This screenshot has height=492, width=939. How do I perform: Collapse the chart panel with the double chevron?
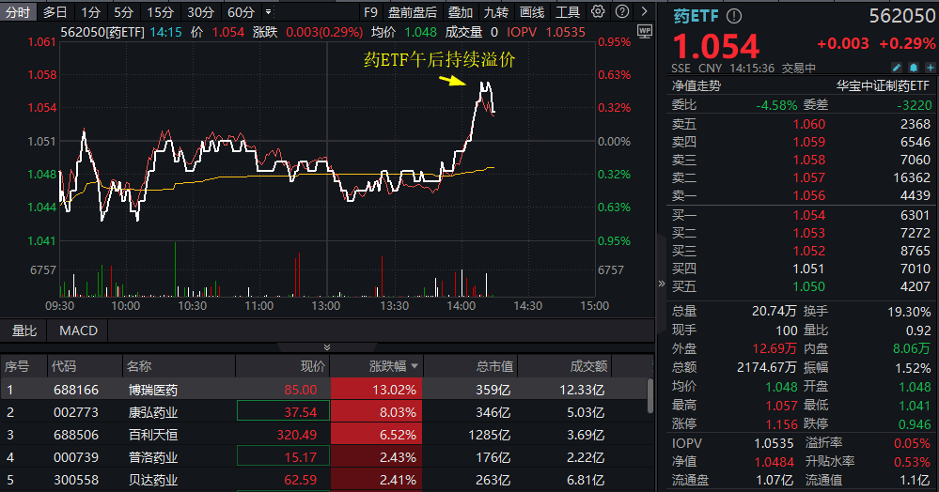(327, 347)
